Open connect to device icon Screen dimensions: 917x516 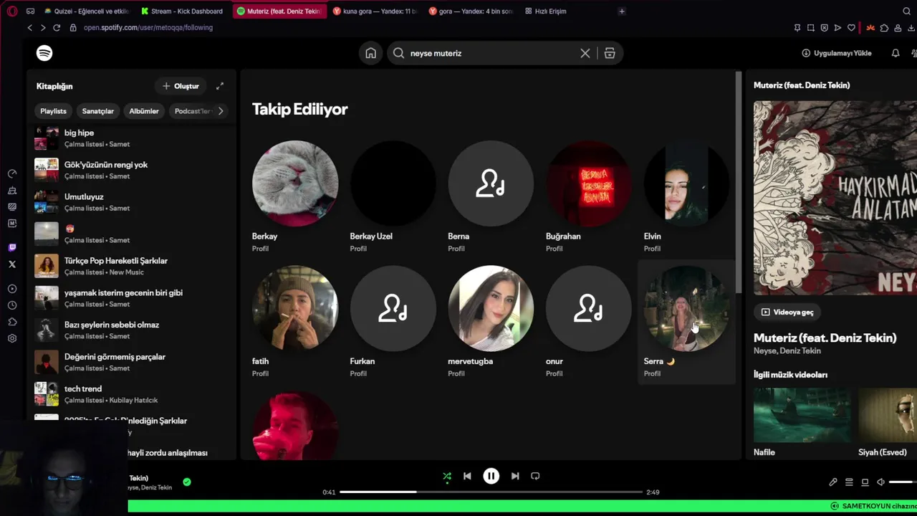(x=865, y=482)
